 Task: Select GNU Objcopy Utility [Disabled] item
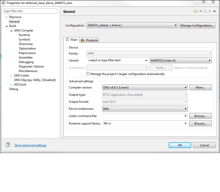click(x=35, y=80)
